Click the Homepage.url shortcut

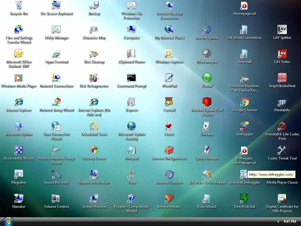click(245, 5)
